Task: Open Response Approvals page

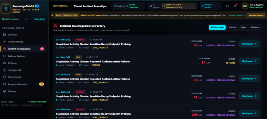Action: 23,84
